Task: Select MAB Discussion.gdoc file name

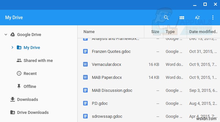Action: click(x=112, y=90)
